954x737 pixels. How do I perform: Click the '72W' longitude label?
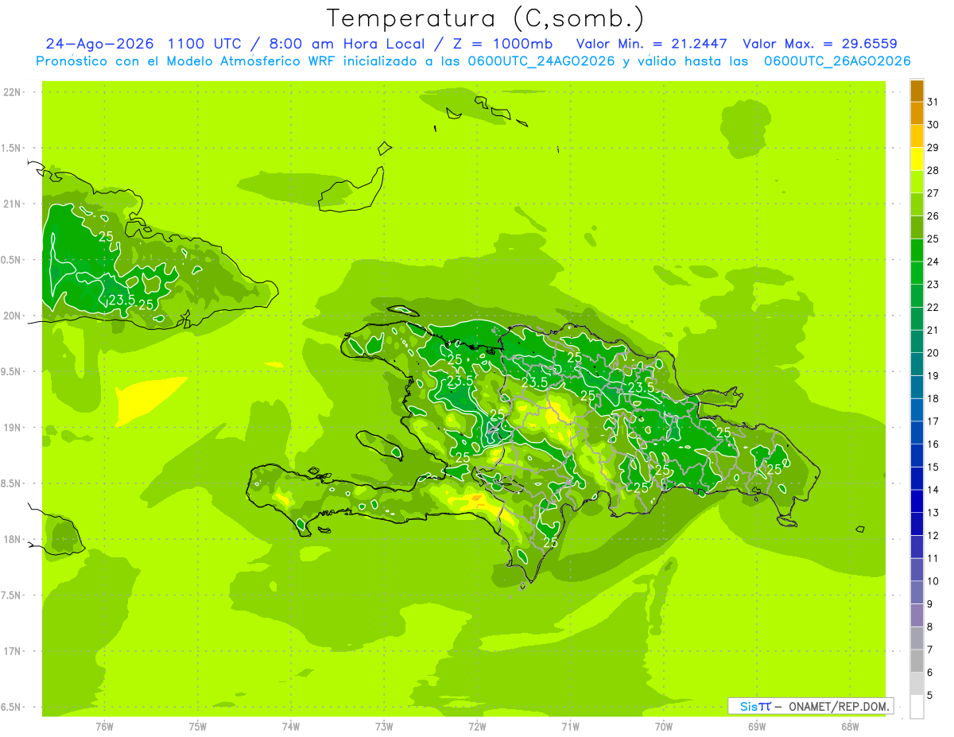(477, 727)
